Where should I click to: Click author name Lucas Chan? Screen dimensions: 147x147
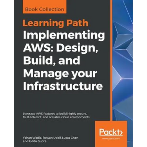click(x=70, y=138)
